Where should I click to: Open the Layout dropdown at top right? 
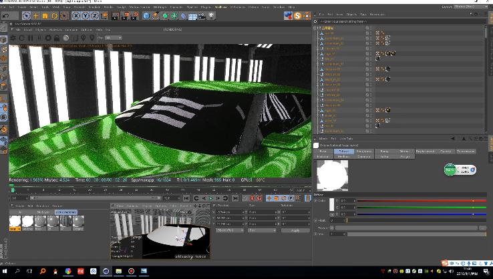coord(471,7)
